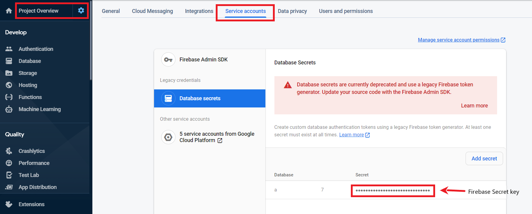Click the Legacy credentials label
Viewport: 532px width, 214px height.
(180, 80)
